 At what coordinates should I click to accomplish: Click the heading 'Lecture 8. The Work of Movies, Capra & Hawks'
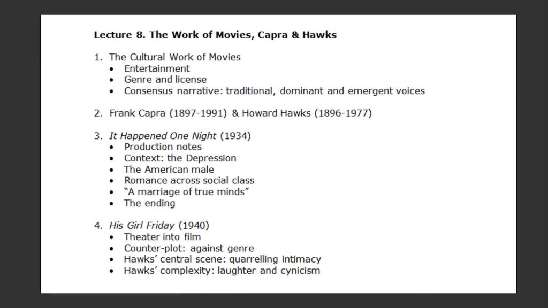215,35
